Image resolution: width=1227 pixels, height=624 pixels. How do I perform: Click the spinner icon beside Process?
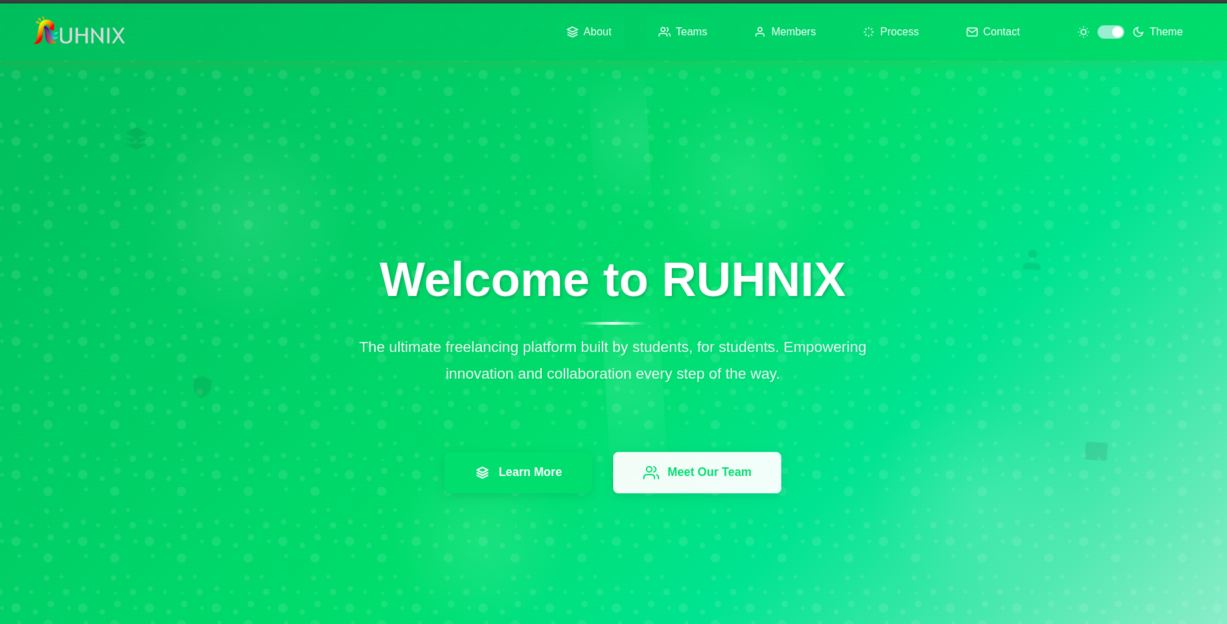868,31
